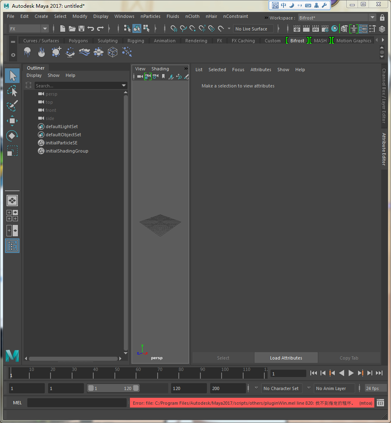The width and height of the screenshot is (391, 423).
Task: Open the No Anim Layer dropdown arrow
Action: coord(309,388)
